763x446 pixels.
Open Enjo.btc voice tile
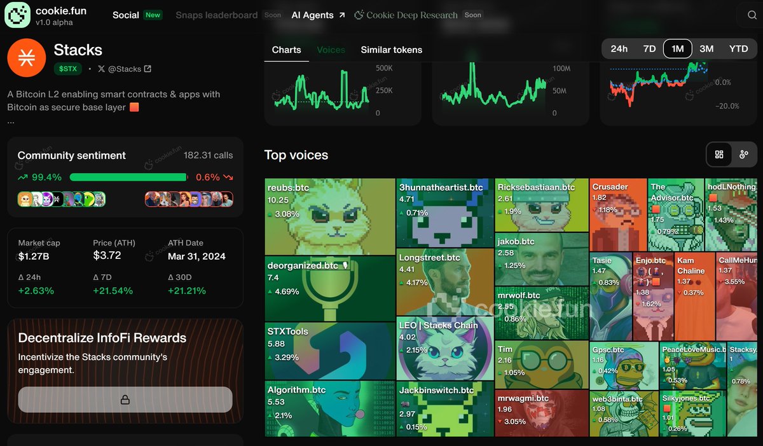click(x=654, y=296)
